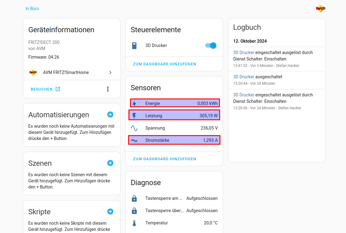Click the FRITZ! logo in top right
Image resolution: width=346 pixels, height=233 pixels.
[x=320, y=9]
